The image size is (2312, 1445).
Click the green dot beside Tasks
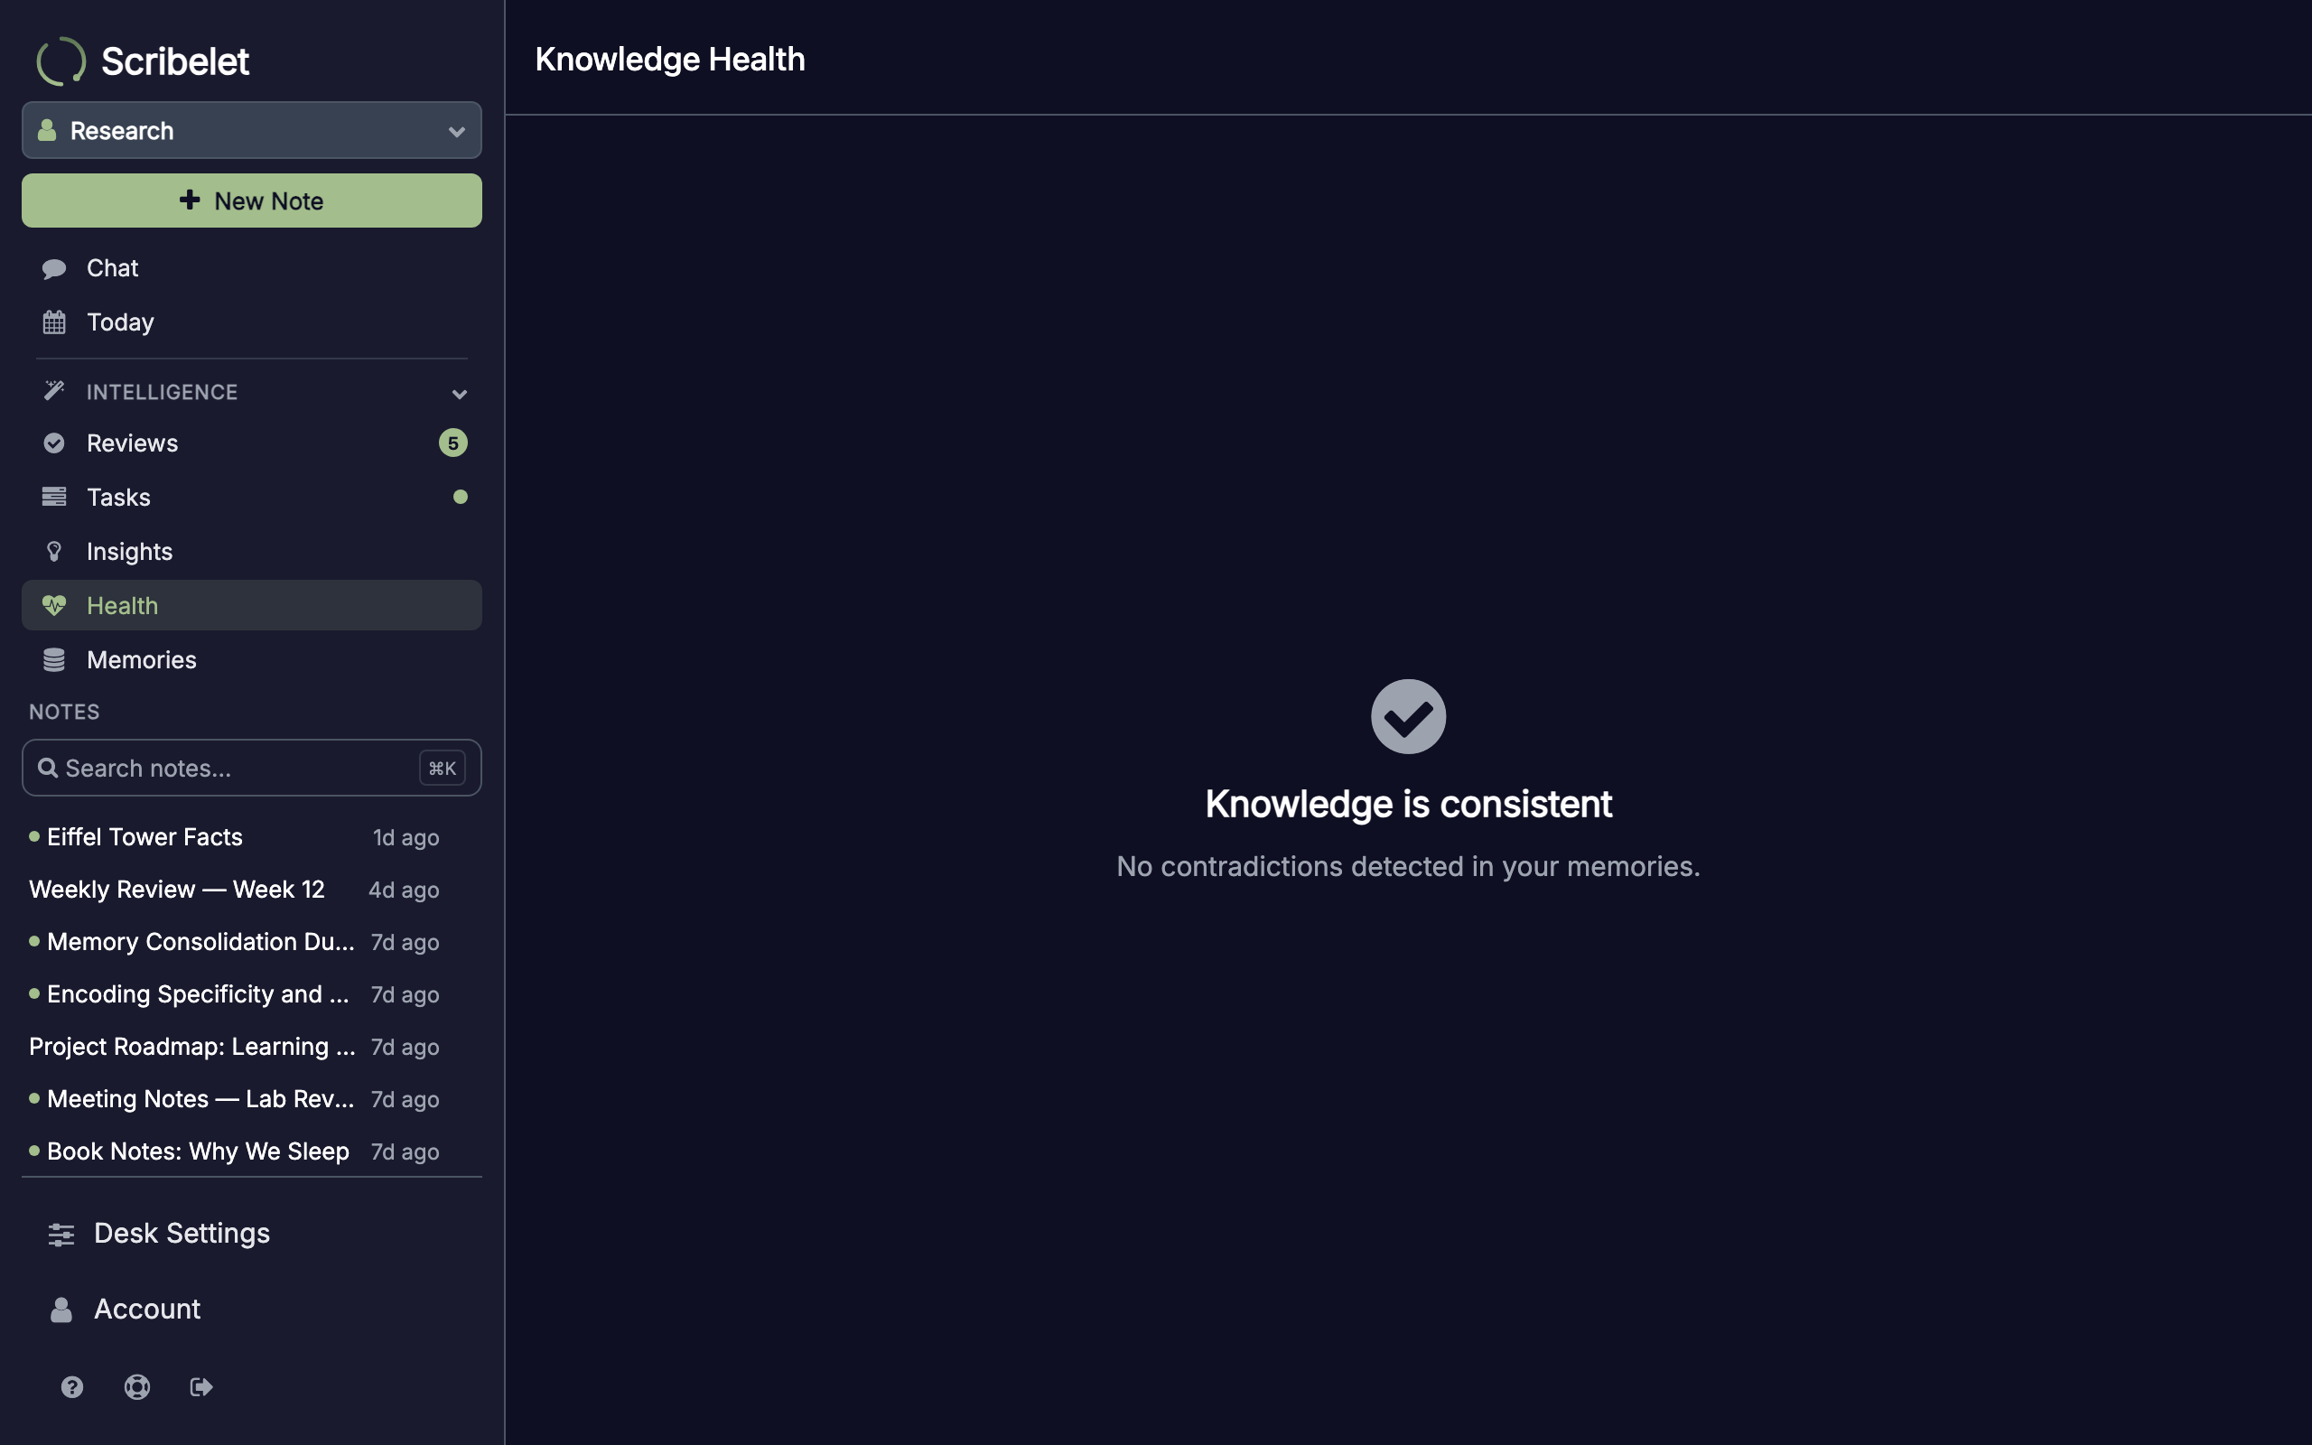461,497
